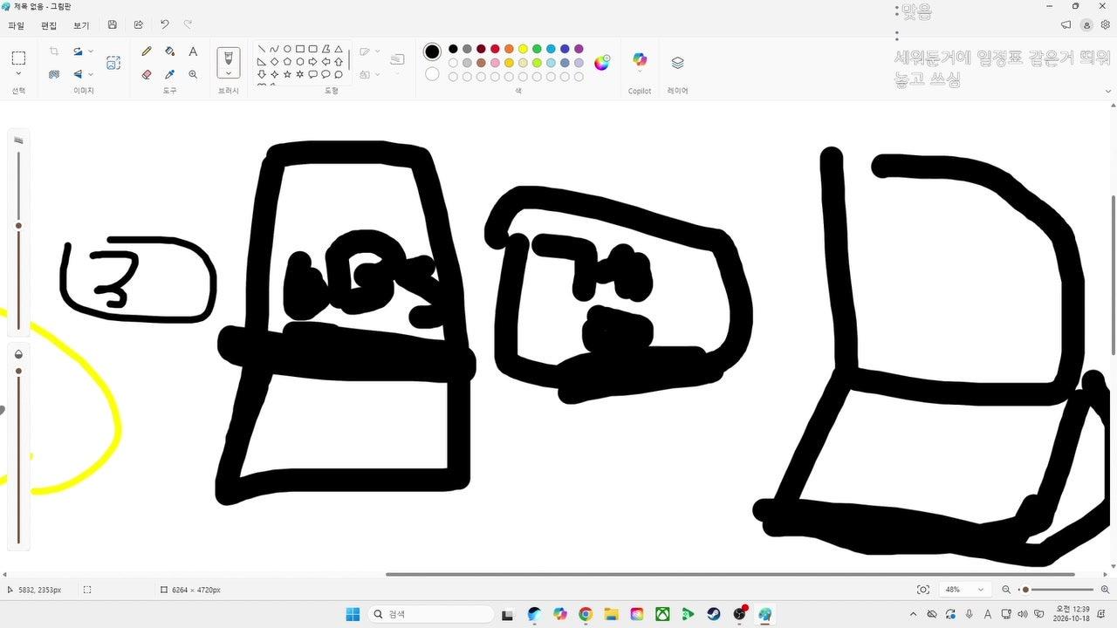The width and height of the screenshot is (1117, 628).
Task: Click the Settings gear icon
Action: (x=1106, y=25)
